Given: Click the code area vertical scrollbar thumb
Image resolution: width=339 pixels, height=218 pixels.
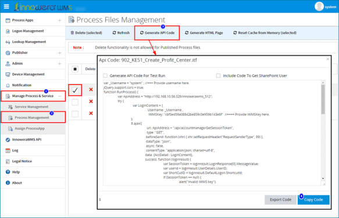Looking at the screenshot, I should (323, 99).
